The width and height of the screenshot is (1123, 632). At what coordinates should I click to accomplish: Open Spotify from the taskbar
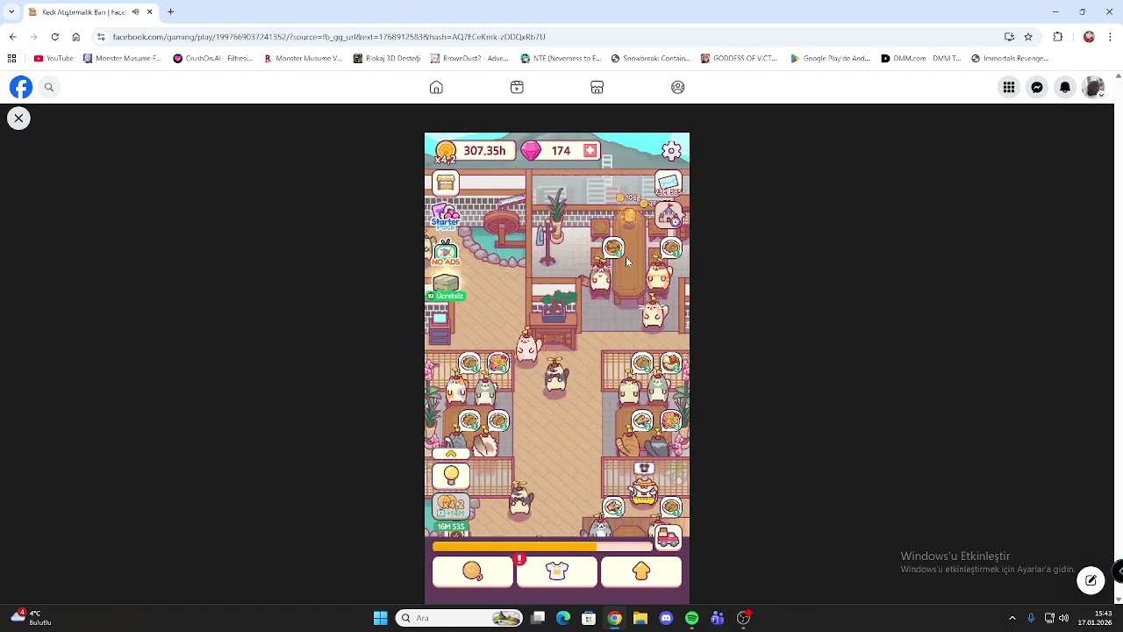tap(691, 618)
